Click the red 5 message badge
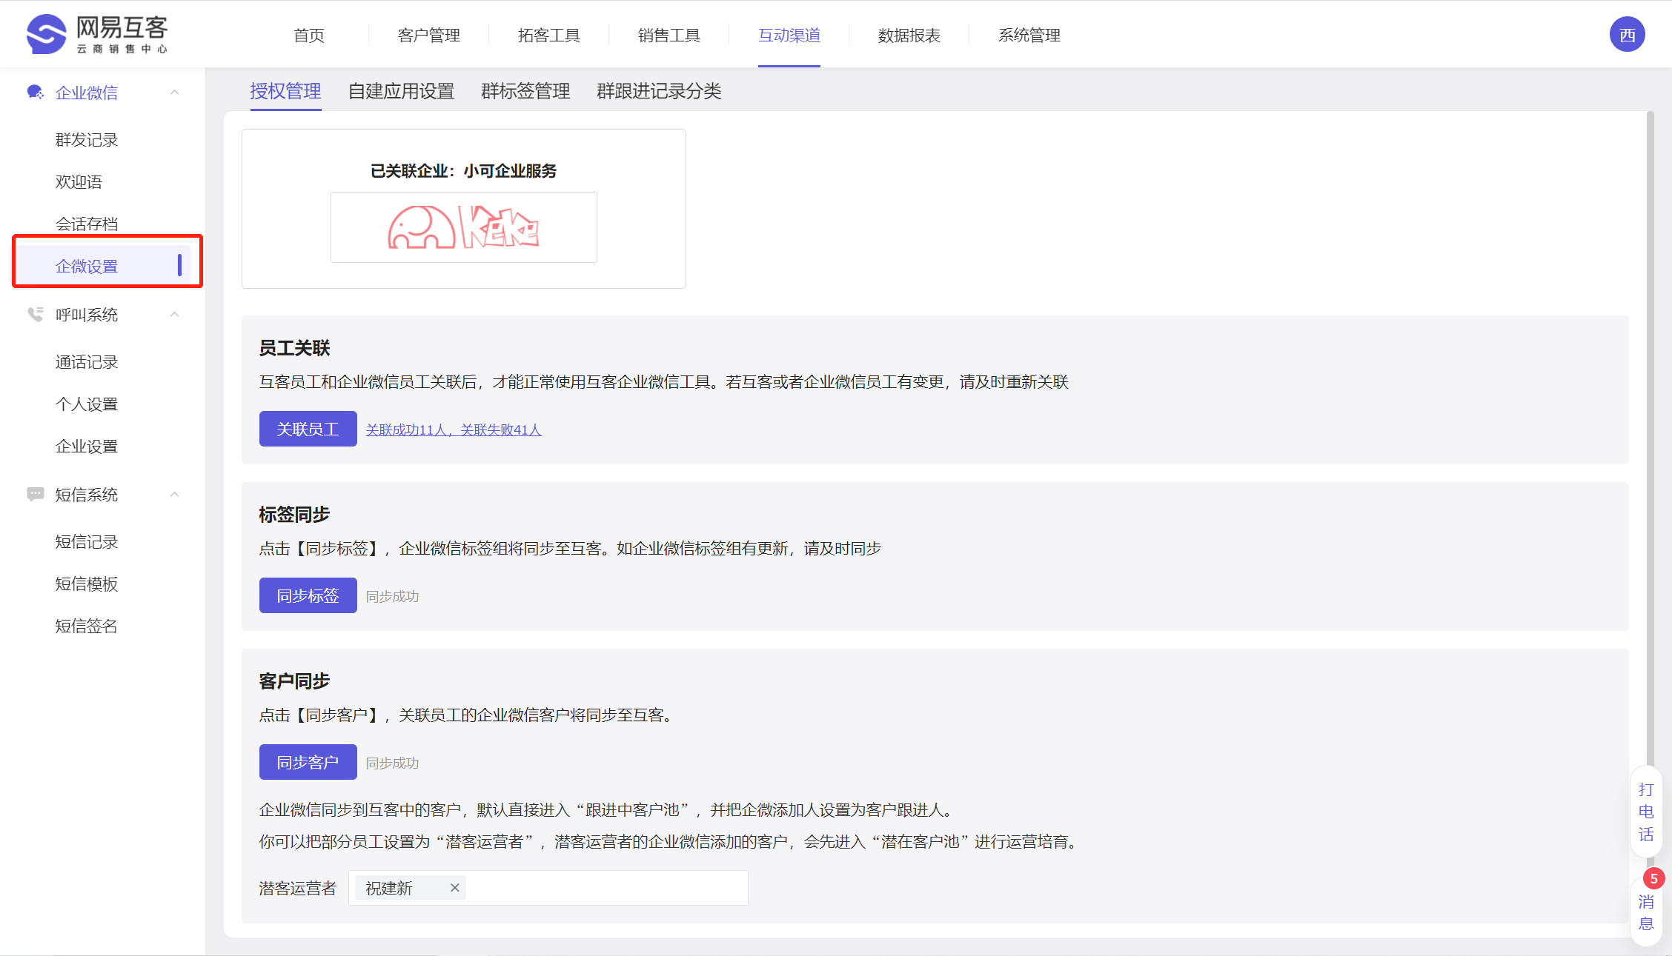The height and width of the screenshot is (956, 1672). pos(1653,878)
